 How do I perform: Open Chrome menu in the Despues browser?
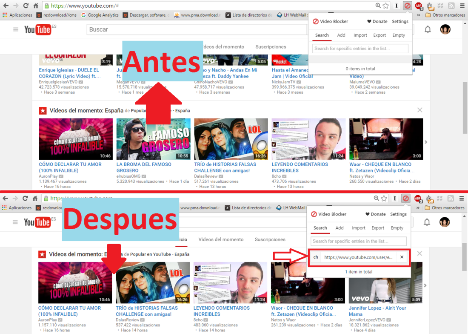(x=462, y=199)
